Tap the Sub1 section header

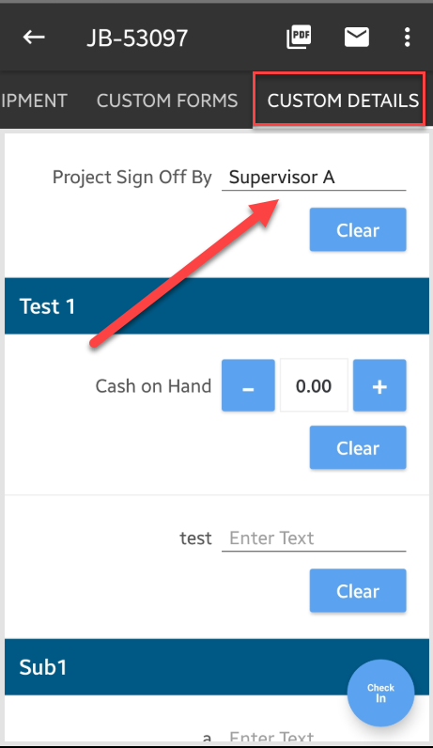point(217,667)
